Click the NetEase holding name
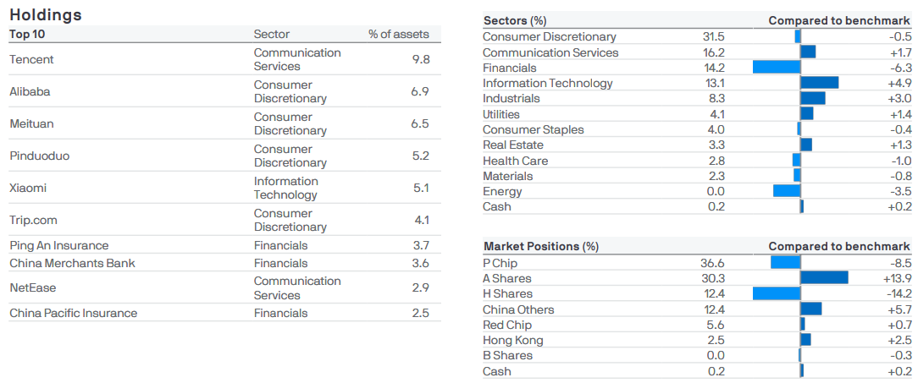The image size is (918, 383). click(32, 287)
